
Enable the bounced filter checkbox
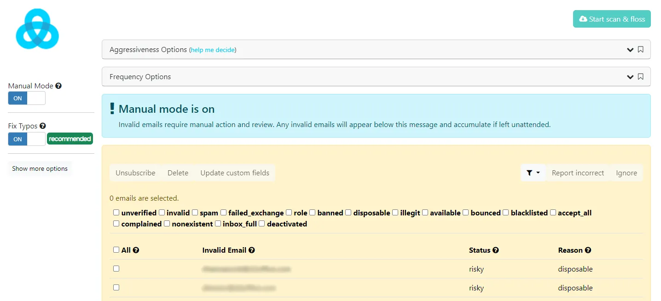465,213
